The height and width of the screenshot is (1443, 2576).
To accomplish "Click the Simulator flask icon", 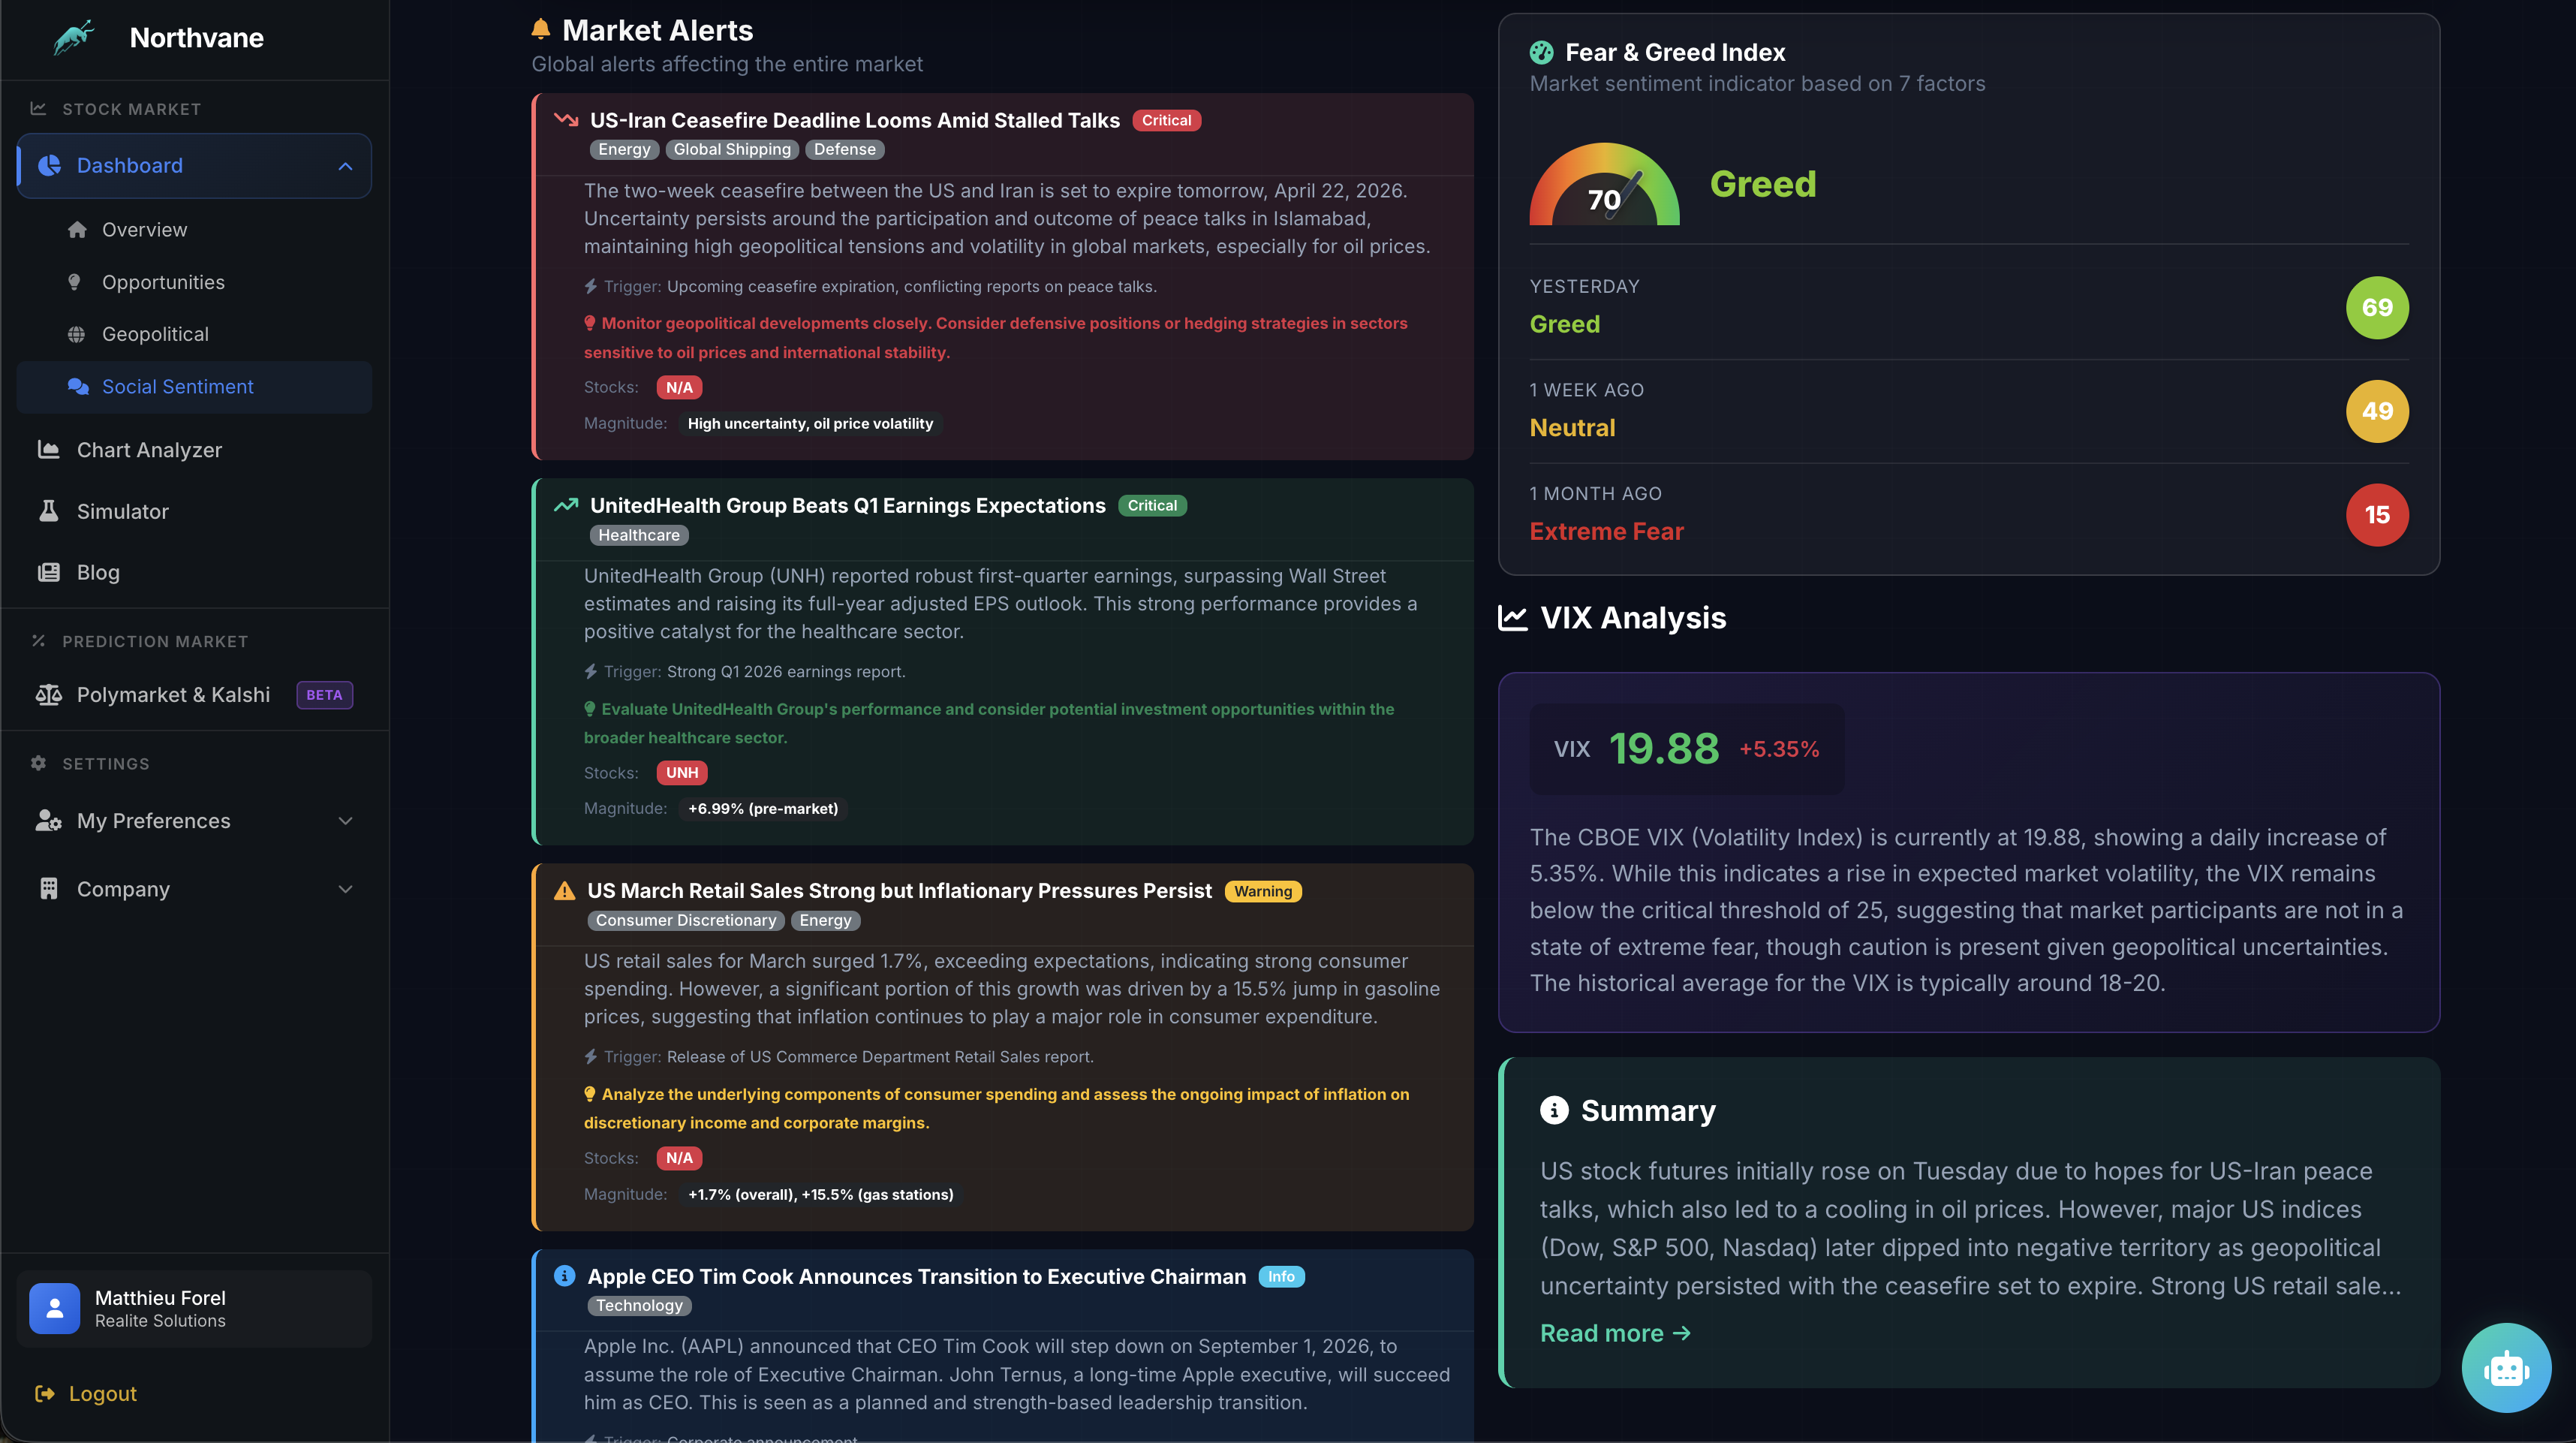I will pyautogui.click(x=48, y=511).
